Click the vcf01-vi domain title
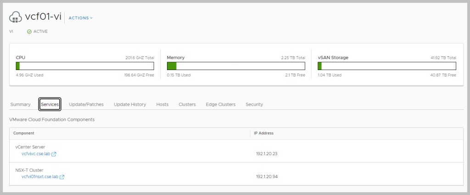This screenshot has width=470, height=195. [43, 17]
